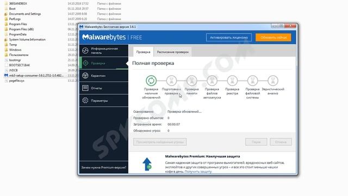
Task: Select the Boot folder icon in Explorer
Action: [6, 9]
